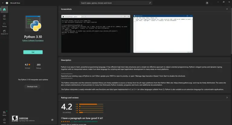This screenshot has width=232, height=125.
Task: Open the user account profile icon
Action: coord(207,3)
